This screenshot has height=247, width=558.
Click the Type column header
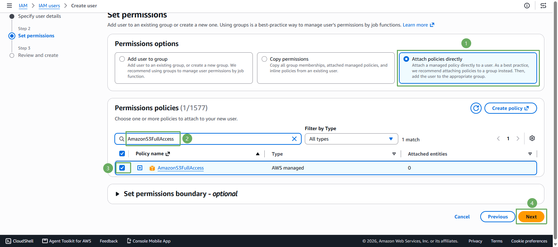(277, 154)
